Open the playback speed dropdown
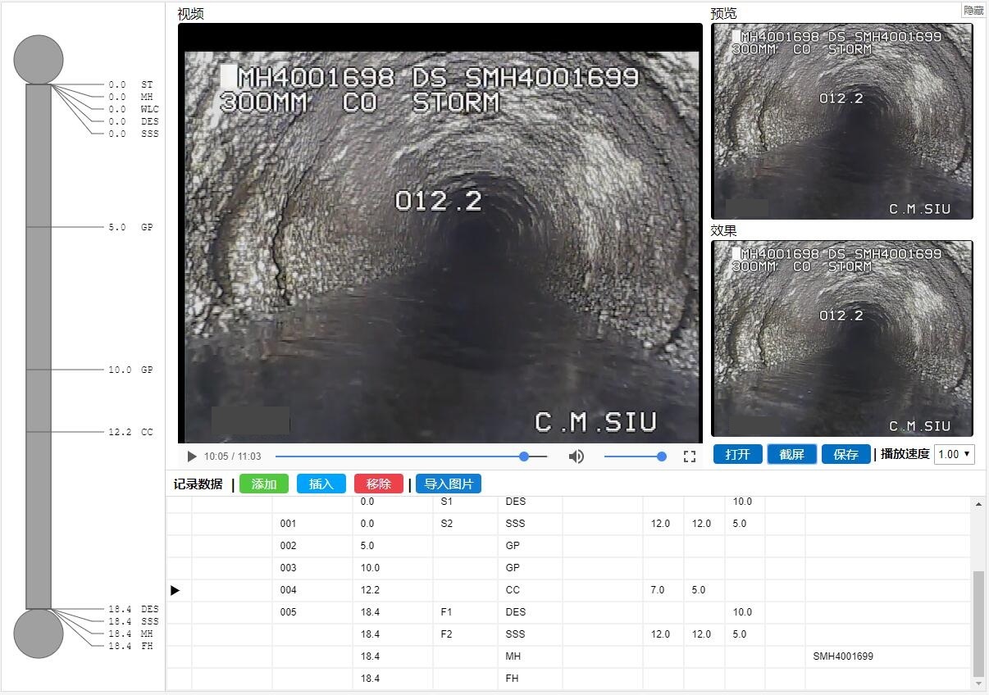The image size is (989, 695). tap(954, 454)
